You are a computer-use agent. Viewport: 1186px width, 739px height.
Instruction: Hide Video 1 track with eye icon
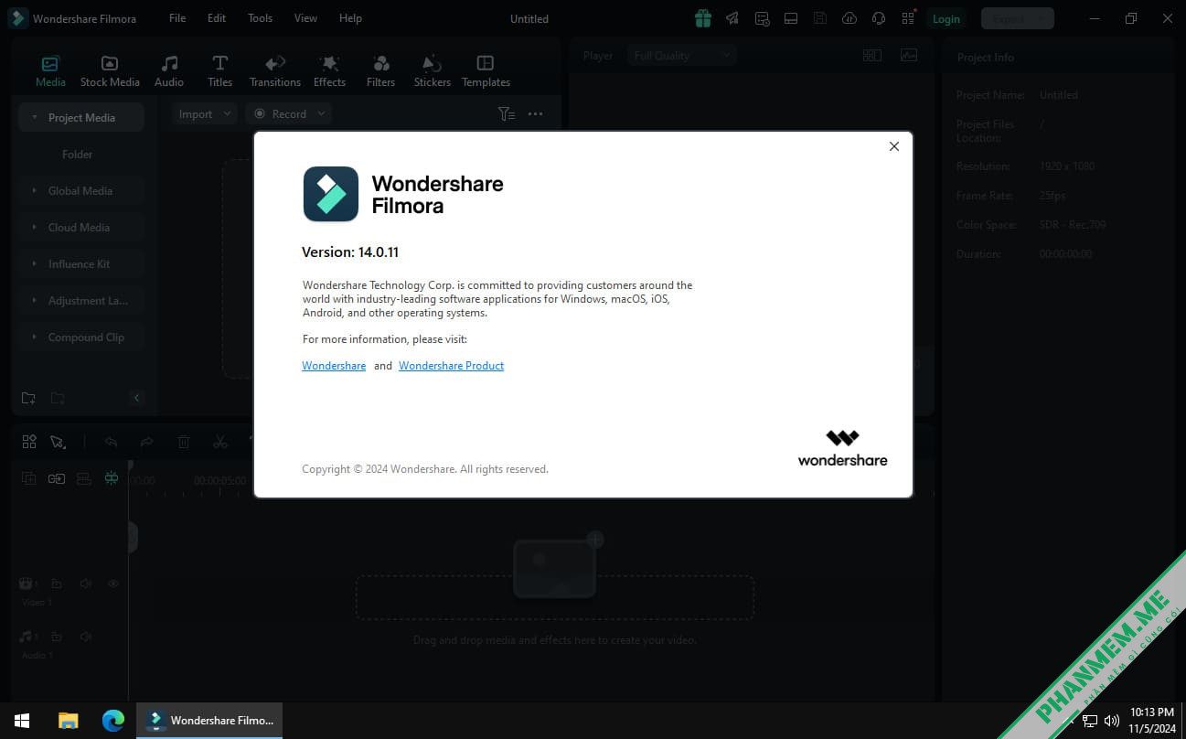(x=113, y=584)
